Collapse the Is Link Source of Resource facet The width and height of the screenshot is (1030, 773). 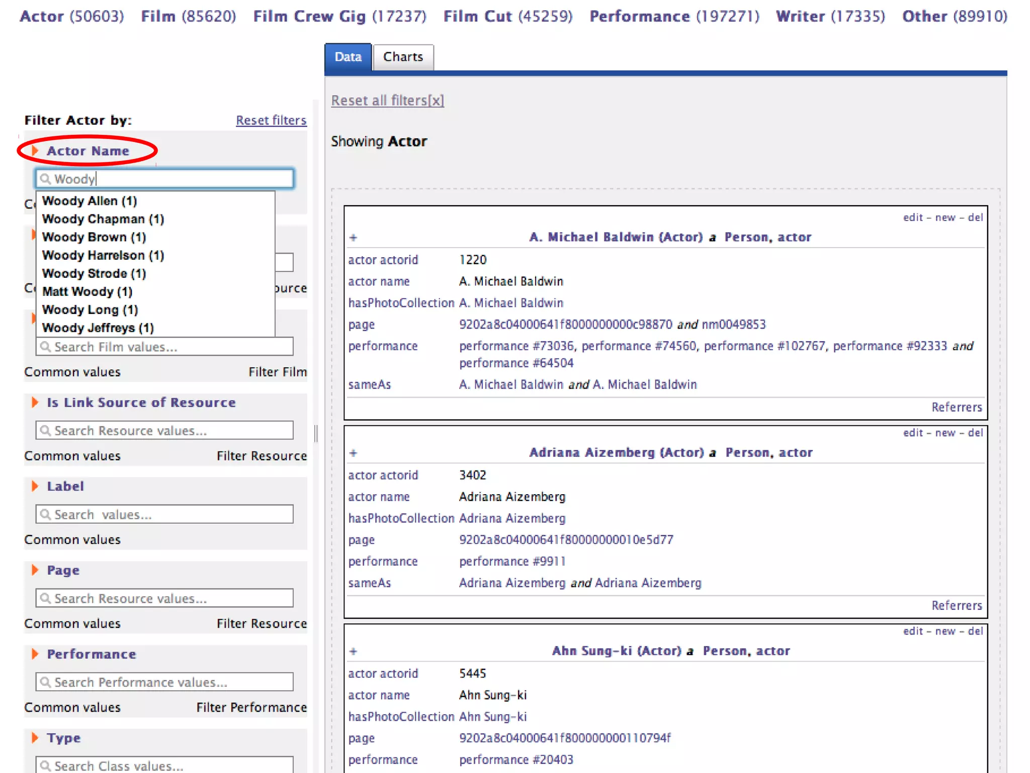pos(35,402)
